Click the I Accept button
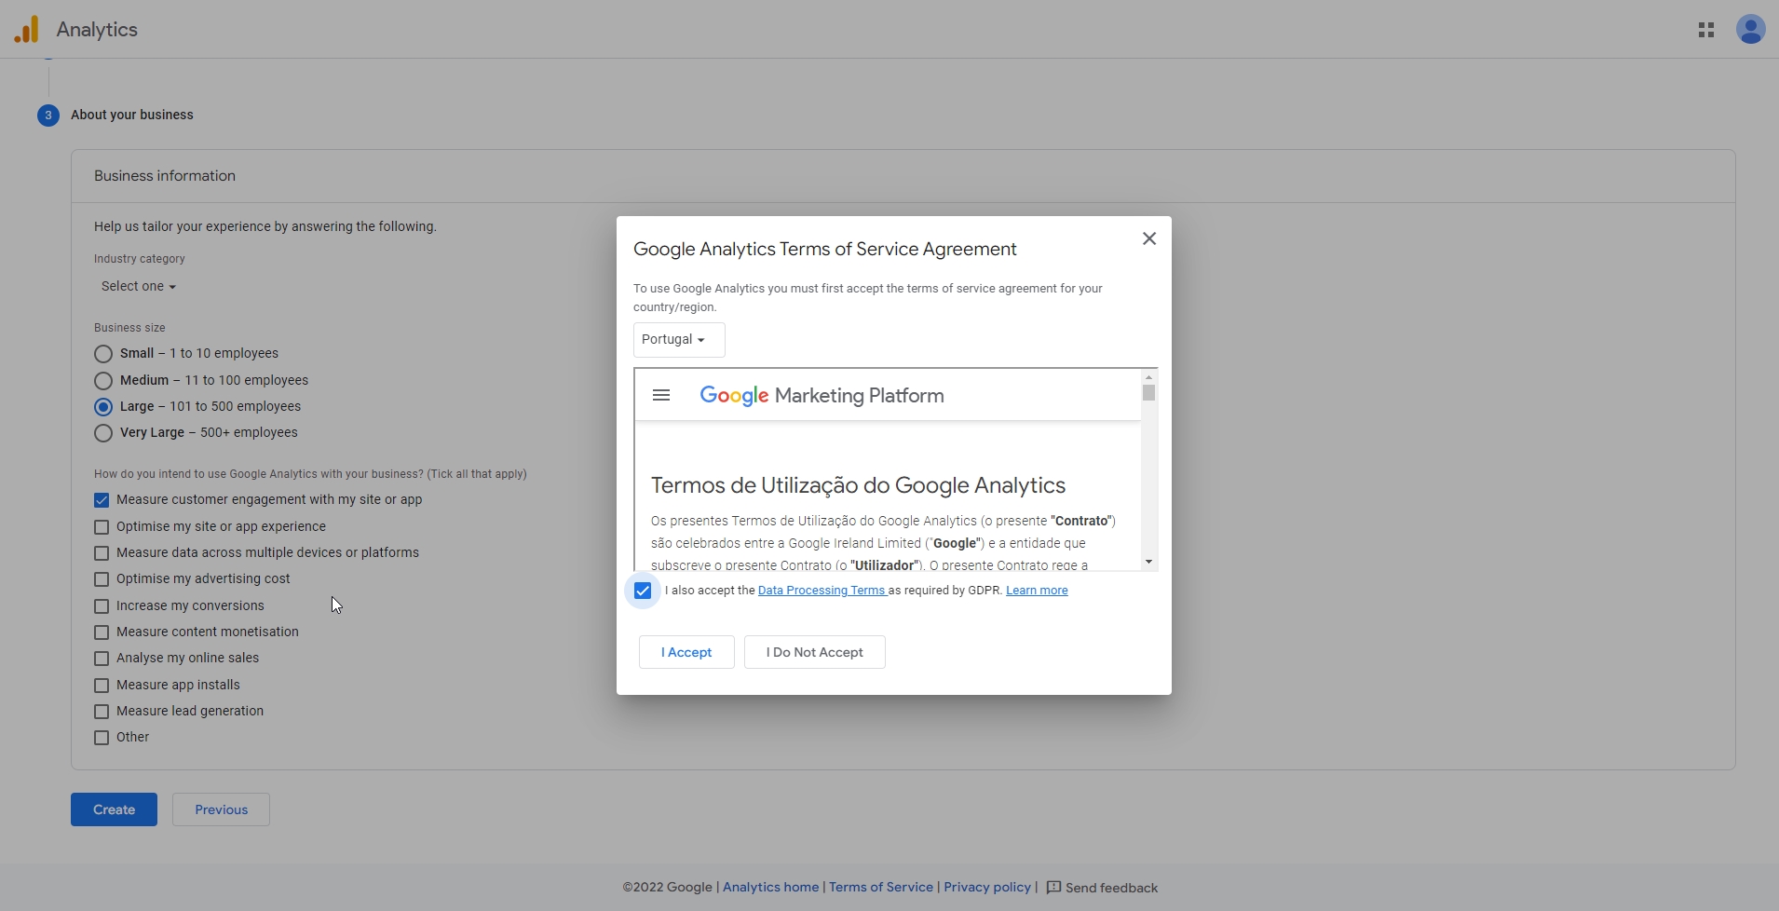Viewport: 1779px width, 911px height. point(686,652)
